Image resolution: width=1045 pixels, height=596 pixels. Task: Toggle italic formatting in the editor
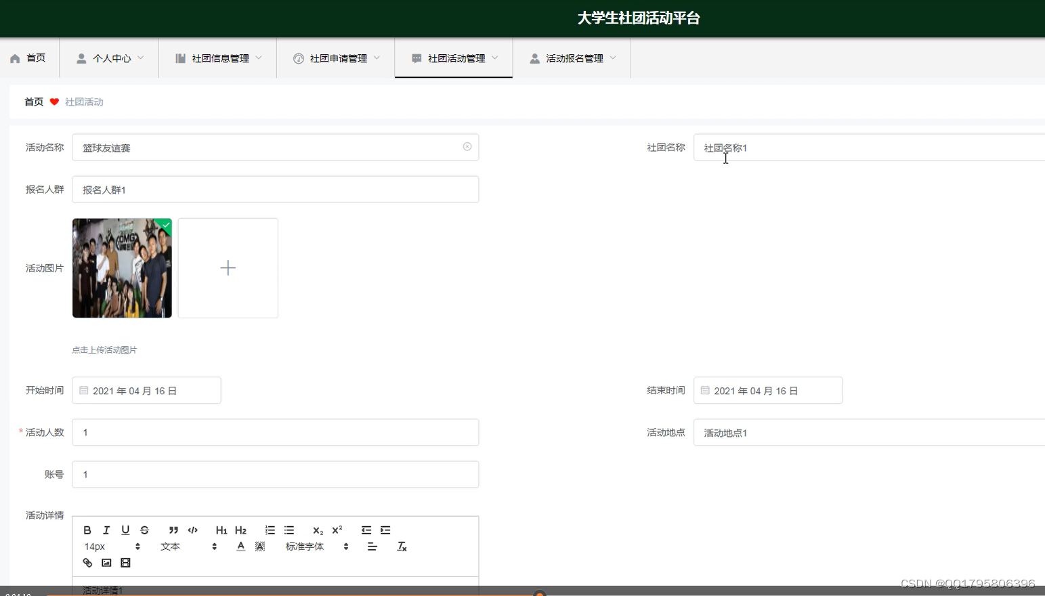pos(106,530)
